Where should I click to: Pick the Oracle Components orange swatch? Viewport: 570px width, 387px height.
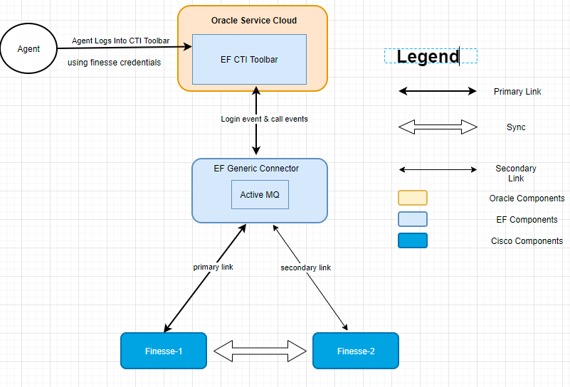pos(413,198)
